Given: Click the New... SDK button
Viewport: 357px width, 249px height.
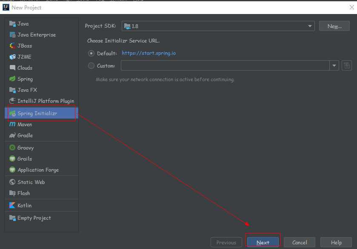Looking at the screenshot, I should [x=334, y=26].
